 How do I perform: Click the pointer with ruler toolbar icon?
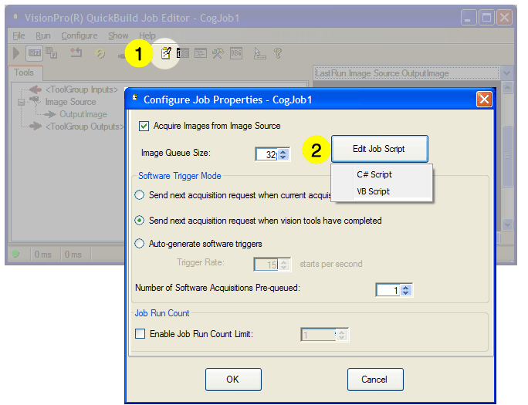(x=259, y=53)
